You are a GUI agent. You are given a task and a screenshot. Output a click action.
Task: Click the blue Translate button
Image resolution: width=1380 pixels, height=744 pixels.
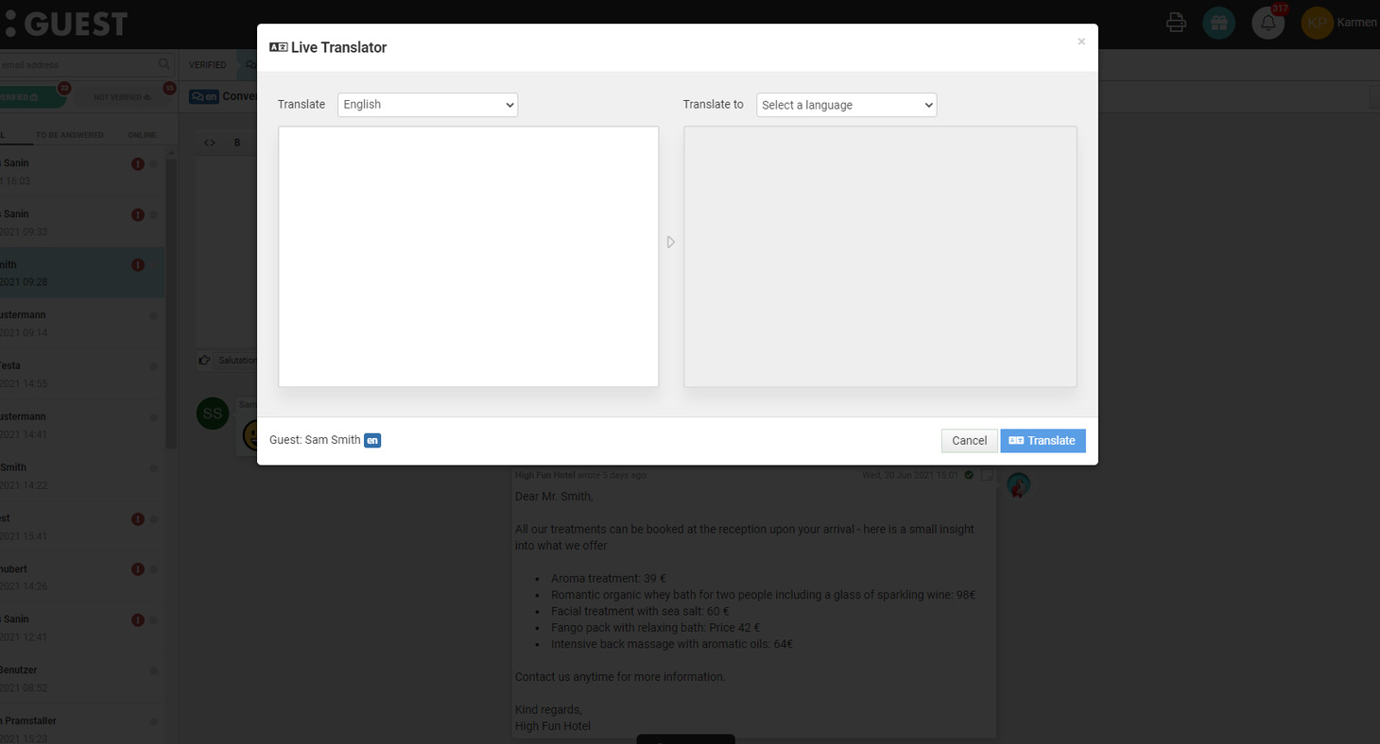coord(1043,441)
